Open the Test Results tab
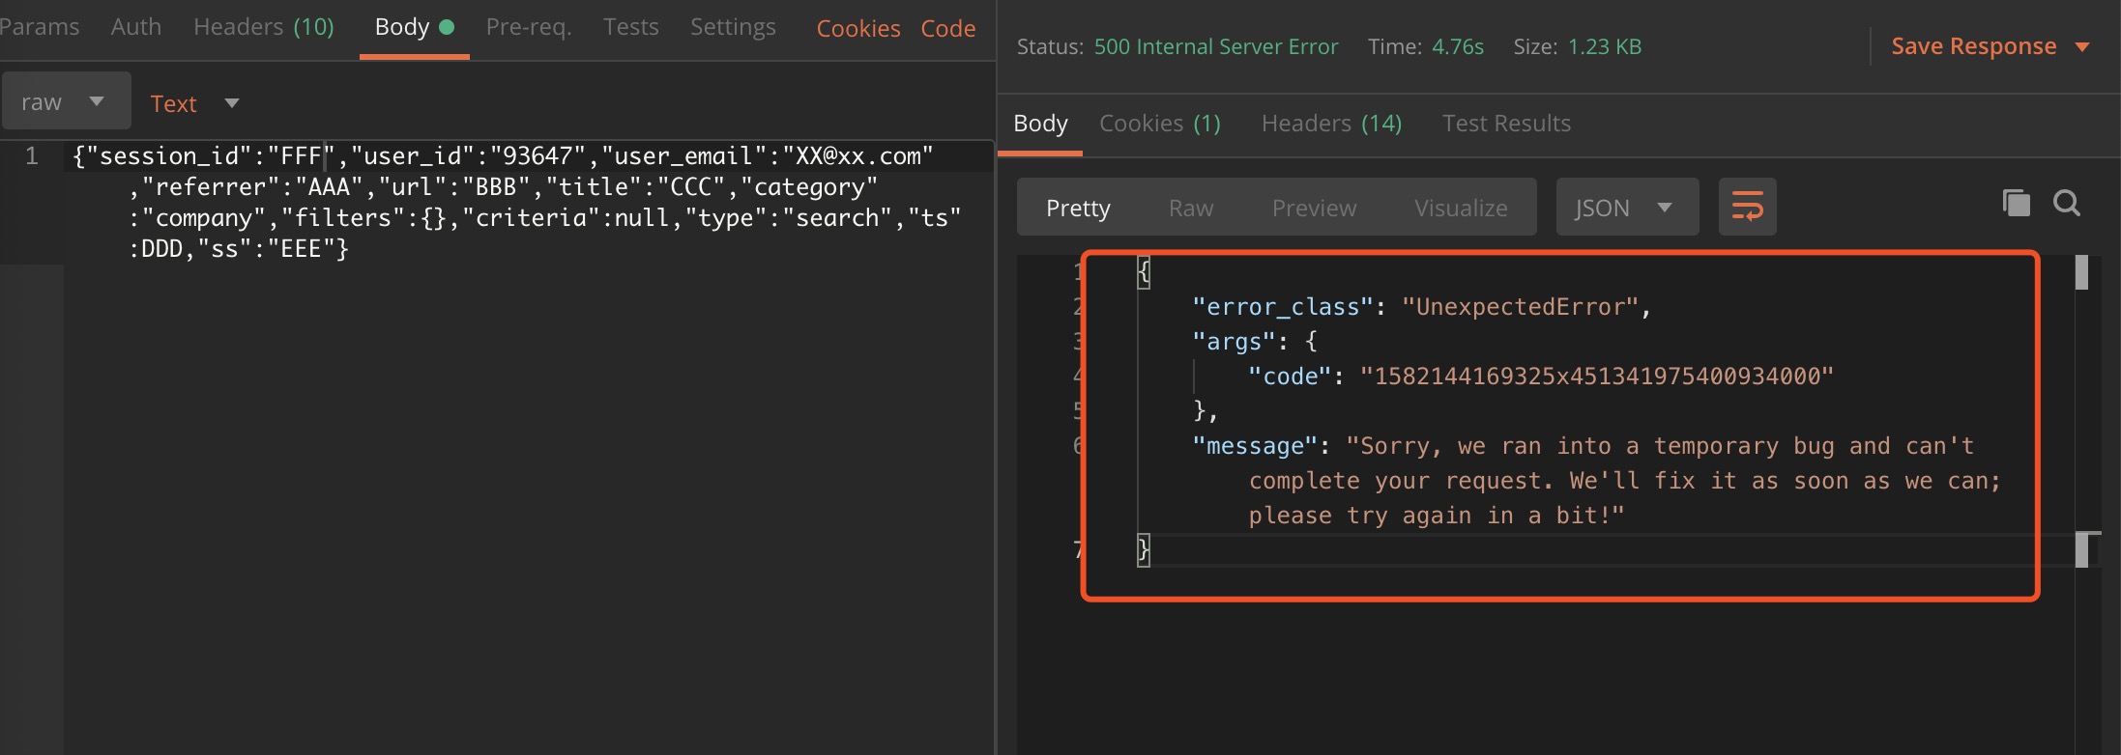 tap(1506, 124)
